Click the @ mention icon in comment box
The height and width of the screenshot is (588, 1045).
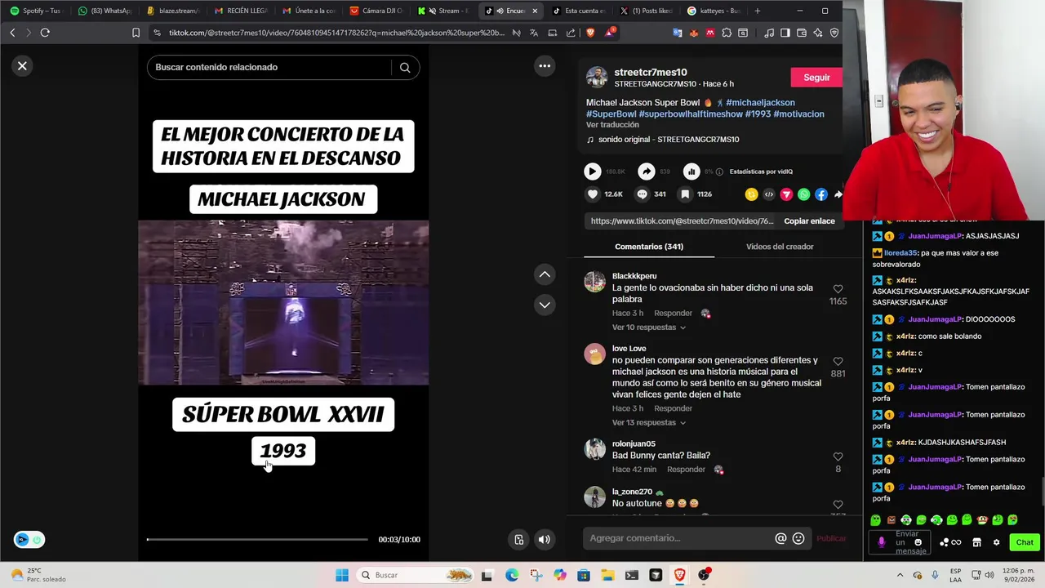[x=780, y=538]
